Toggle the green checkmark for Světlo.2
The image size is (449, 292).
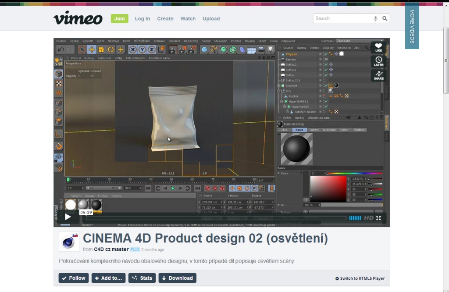pos(326,64)
